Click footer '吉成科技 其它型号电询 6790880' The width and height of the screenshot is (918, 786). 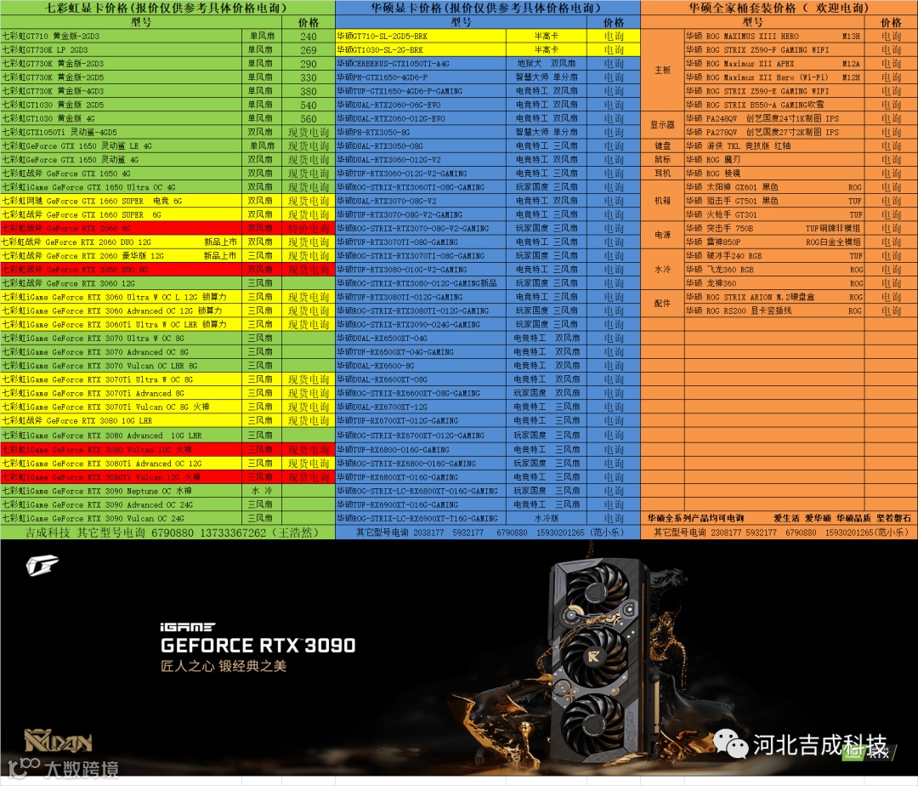[167, 533]
